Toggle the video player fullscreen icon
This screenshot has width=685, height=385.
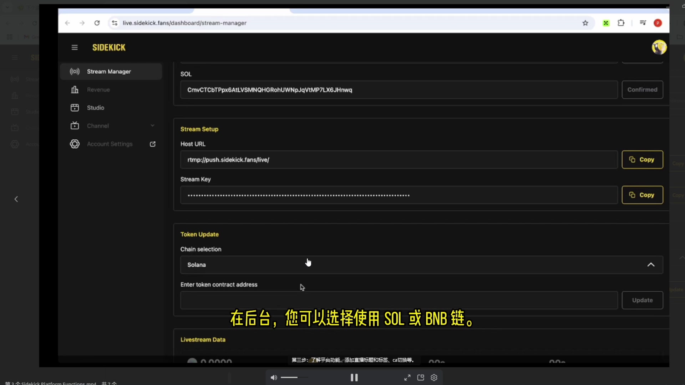(x=407, y=378)
